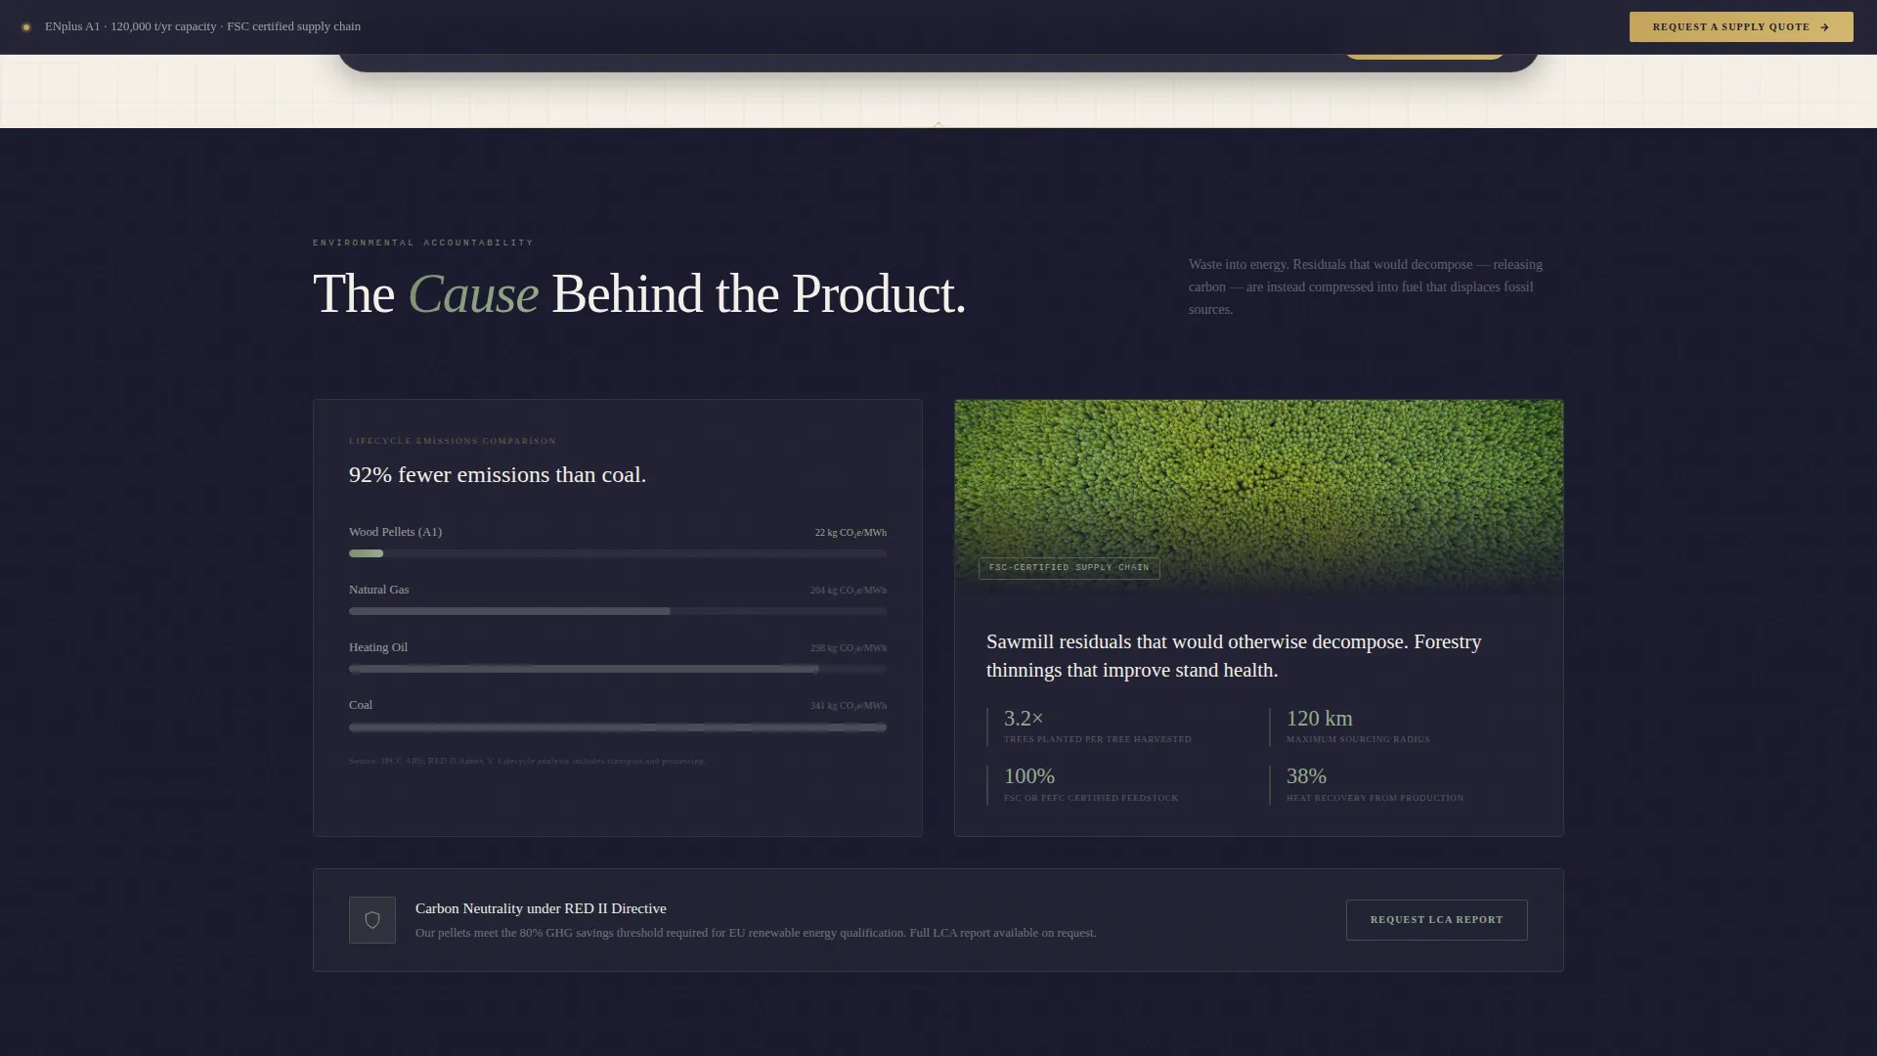Click the "22 kg CO₂e/MWh" value
Image resolution: width=1877 pixels, height=1056 pixels.
pos(851,533)
